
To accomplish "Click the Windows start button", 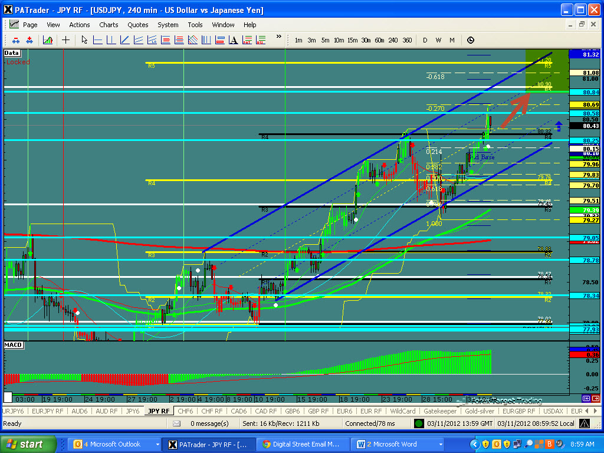I will tap(28, 444).
